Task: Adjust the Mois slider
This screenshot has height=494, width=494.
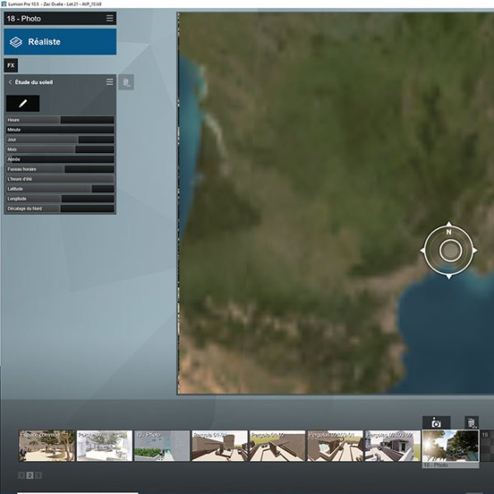Action: pyautogui.click(x=60, y=149)
